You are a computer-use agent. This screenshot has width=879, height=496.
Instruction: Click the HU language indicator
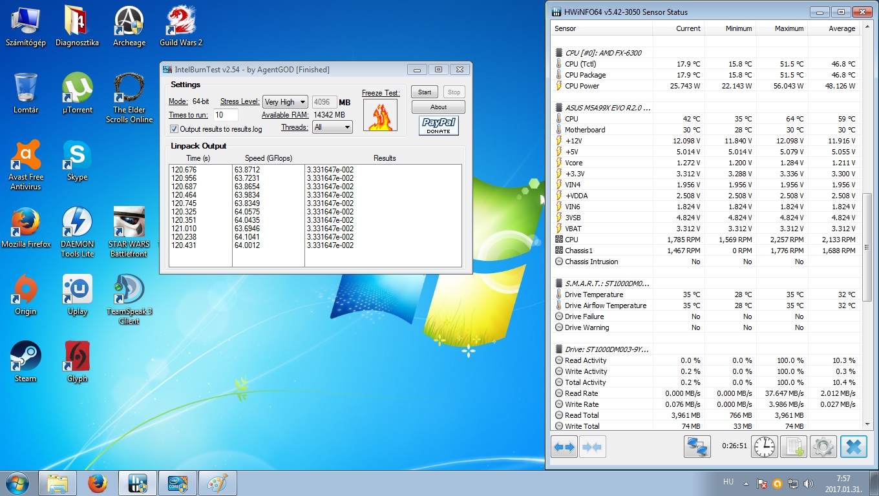pyautogui.click(x=728, y=482)
